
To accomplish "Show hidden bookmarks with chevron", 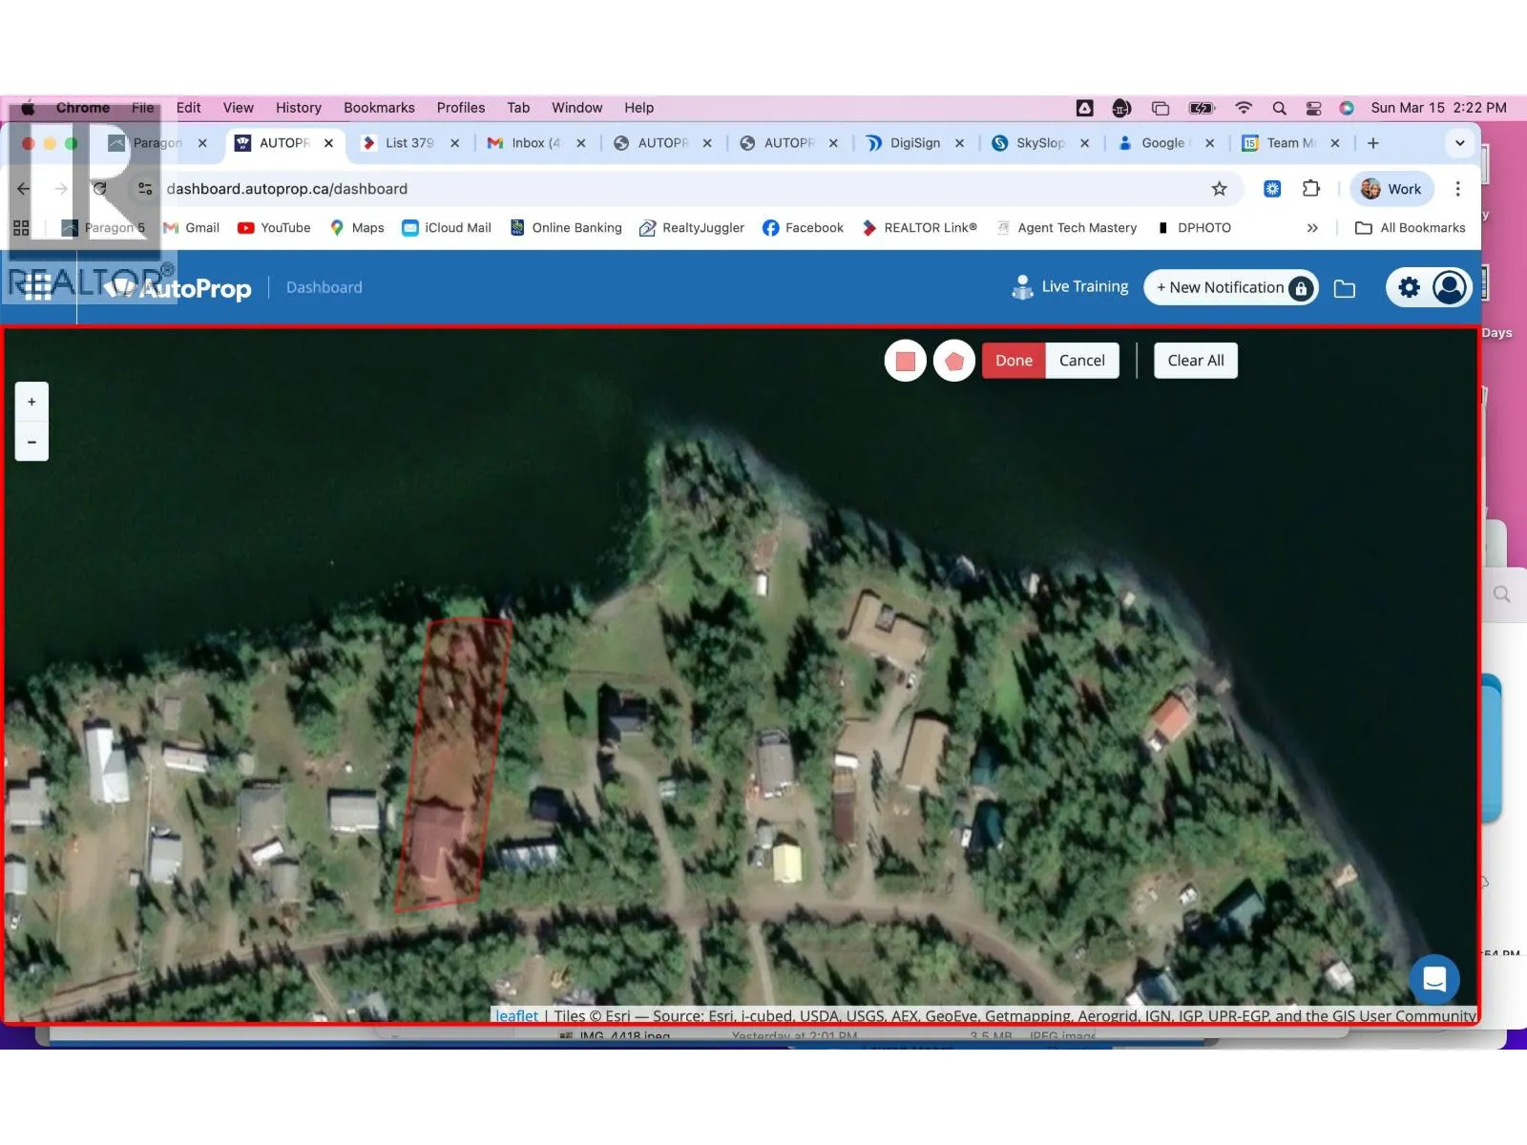I will 1312,228.
